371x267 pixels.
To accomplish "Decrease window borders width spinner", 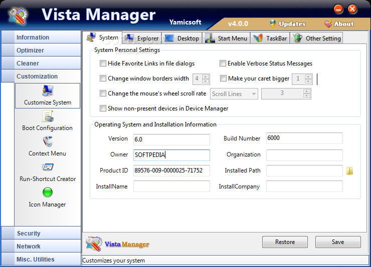I will tap(206, 81).
